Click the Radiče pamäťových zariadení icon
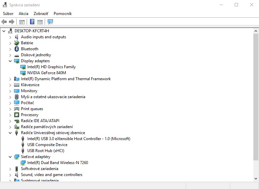The image size is (259, 189). (17, 127)
